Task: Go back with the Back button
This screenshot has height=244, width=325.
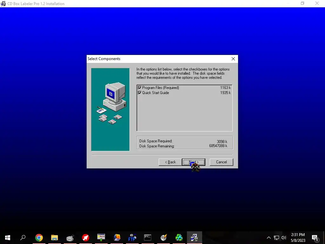Action: [170, 162]
